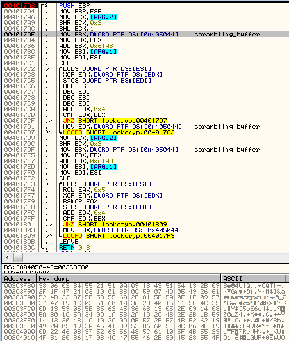
Task: Click the LOOPD SHORT lockcryp.004017F3 instruction
Action: [119, 236]
